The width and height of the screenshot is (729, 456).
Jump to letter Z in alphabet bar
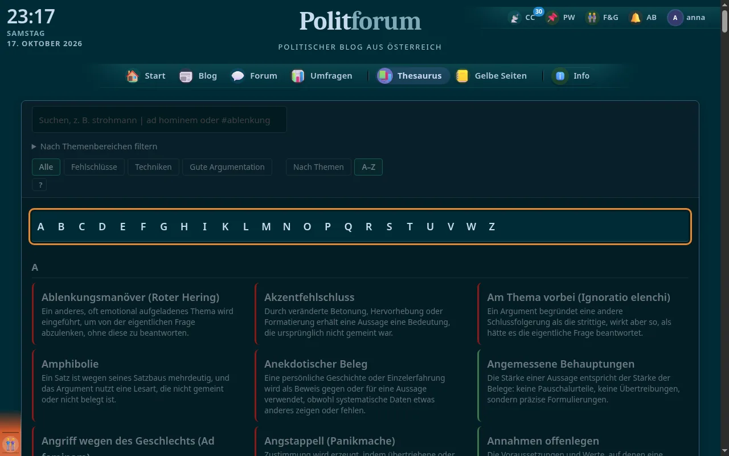tap(492, 227)
